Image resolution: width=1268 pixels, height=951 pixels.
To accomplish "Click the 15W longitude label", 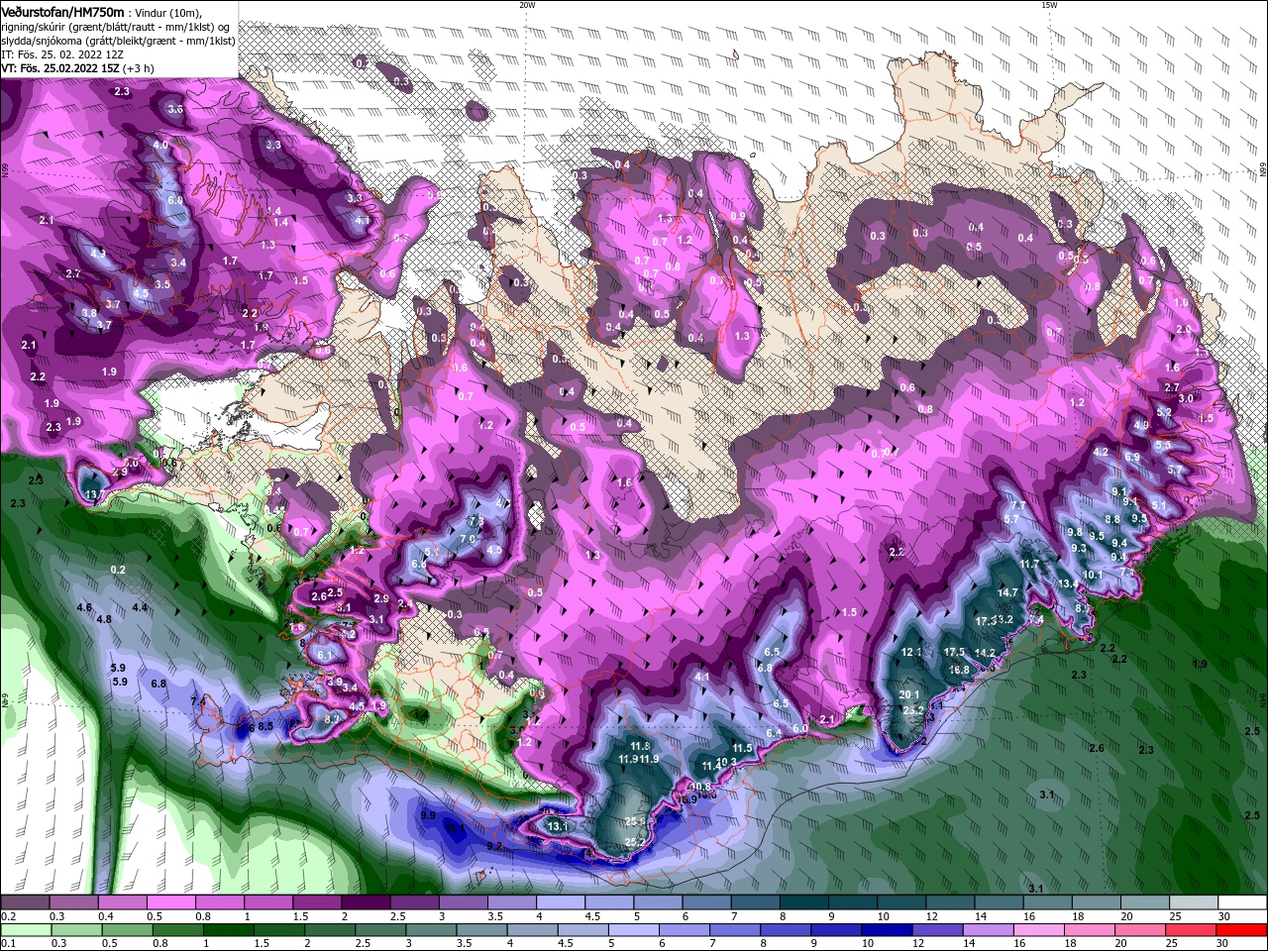I will pyautogui.click(x=1049, y=5).
